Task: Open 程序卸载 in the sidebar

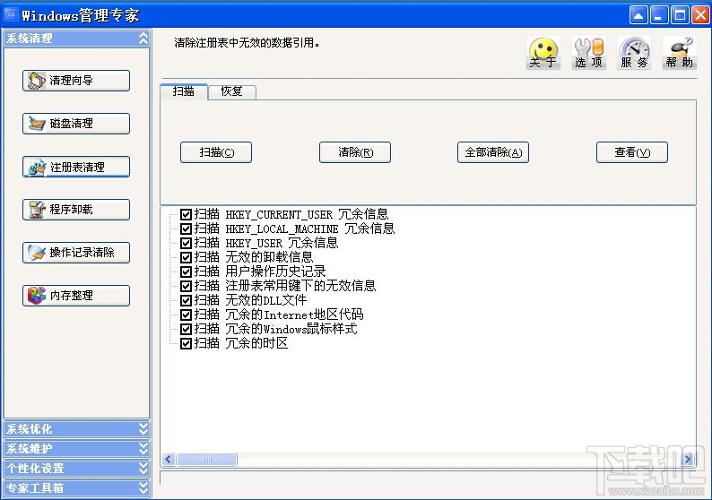Action: [76, 210]
